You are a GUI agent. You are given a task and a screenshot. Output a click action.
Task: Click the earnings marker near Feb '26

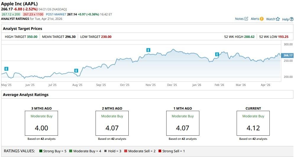pyautogui.click(x=217, y=54)
